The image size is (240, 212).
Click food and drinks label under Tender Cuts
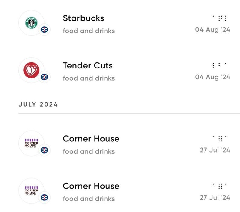(88, 78)
